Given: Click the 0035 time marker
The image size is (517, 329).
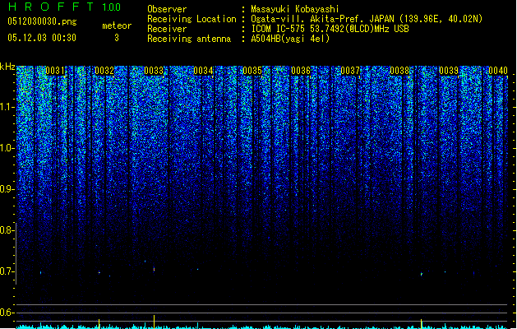Looking at the screenshot, I should click(x=252, y=71).
